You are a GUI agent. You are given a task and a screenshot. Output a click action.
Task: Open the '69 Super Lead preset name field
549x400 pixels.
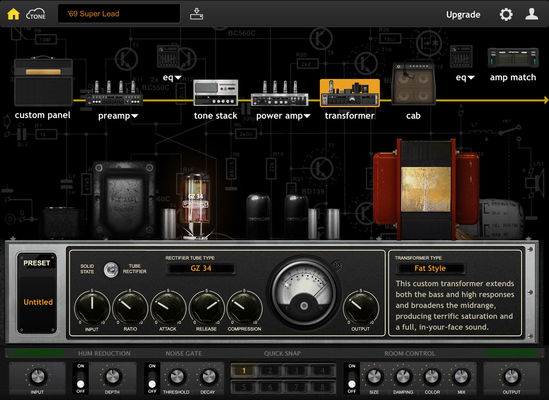(119, 14)
